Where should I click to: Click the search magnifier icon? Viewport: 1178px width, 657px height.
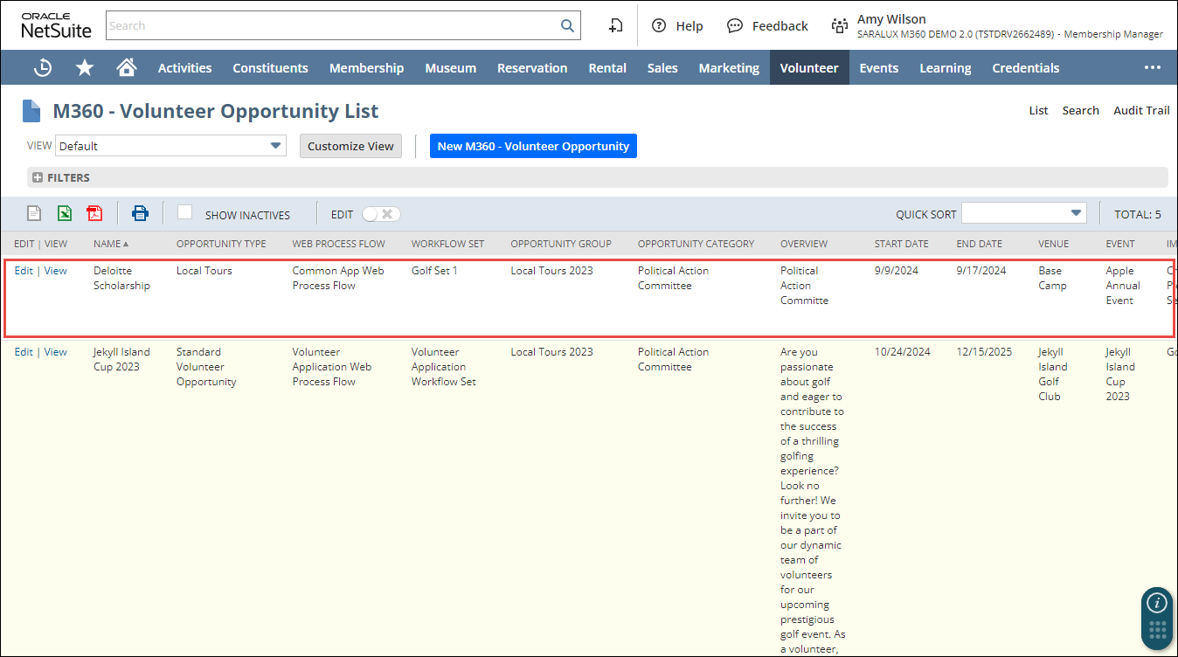[567, 25]
